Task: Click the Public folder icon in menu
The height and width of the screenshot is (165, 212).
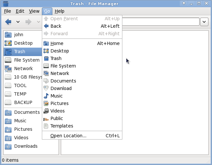Action: click(x=46, y=118)
